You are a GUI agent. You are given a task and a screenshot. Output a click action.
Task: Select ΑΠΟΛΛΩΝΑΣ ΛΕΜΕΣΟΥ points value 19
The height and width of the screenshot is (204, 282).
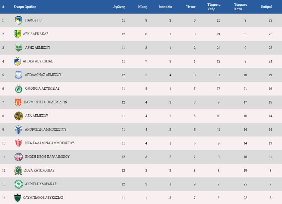click(270, 75)
